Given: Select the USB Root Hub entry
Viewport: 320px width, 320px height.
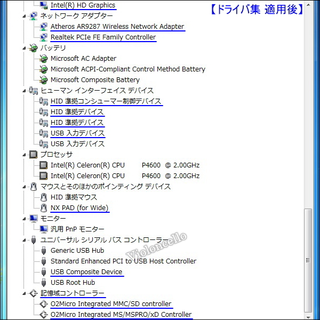Looking at the screenshot, I should (x=73, y=283).
